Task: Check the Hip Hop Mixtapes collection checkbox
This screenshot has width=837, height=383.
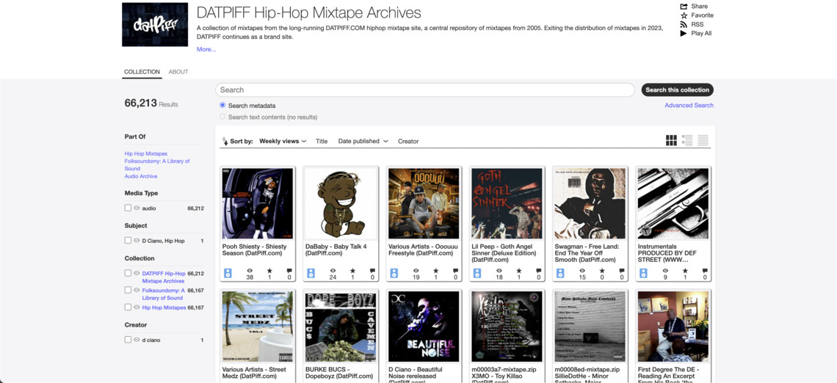Action: 128,307
